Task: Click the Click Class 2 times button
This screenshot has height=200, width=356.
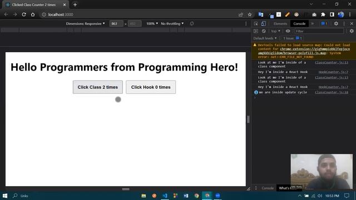Action: tap(98, 87)
